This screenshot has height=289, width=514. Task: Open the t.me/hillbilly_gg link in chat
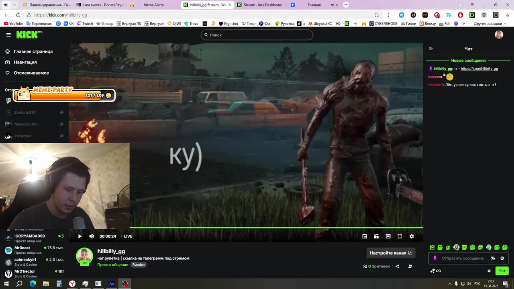(479, 69)
